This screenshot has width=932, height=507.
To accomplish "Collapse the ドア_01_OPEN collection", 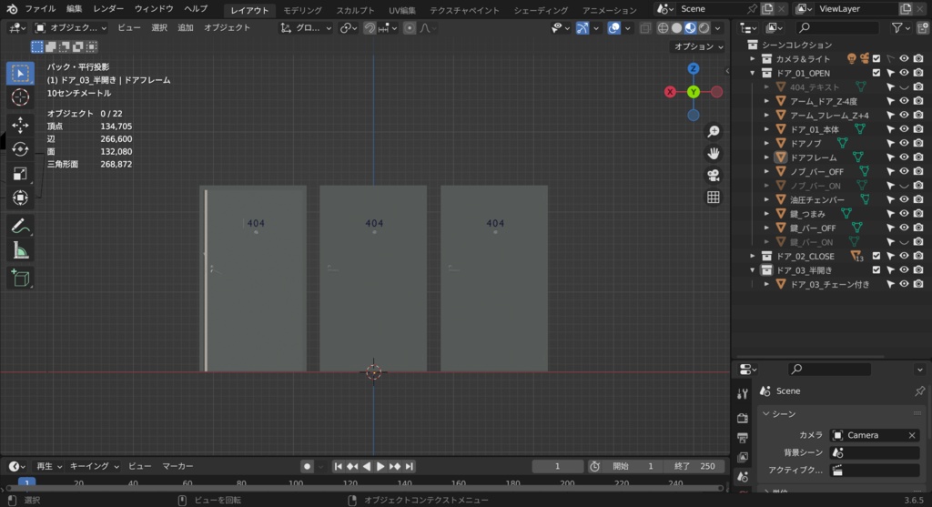I will (754, 73).
